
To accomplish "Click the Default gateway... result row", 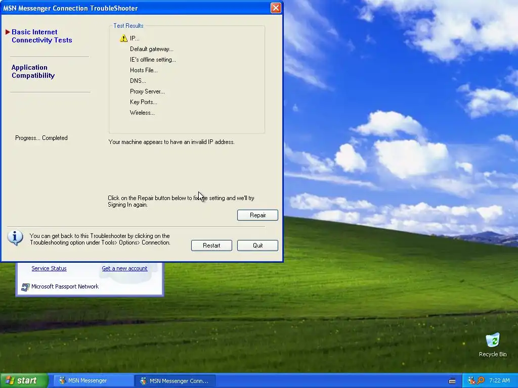I will 152,49.
